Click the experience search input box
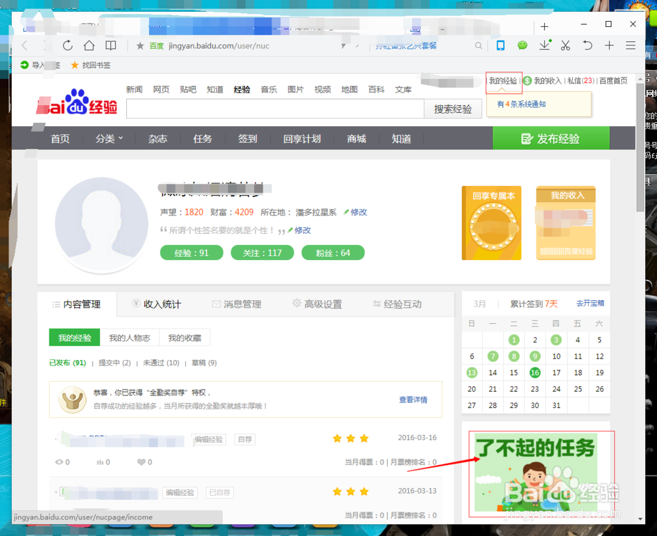657x536 pixels. click(275, 109)
